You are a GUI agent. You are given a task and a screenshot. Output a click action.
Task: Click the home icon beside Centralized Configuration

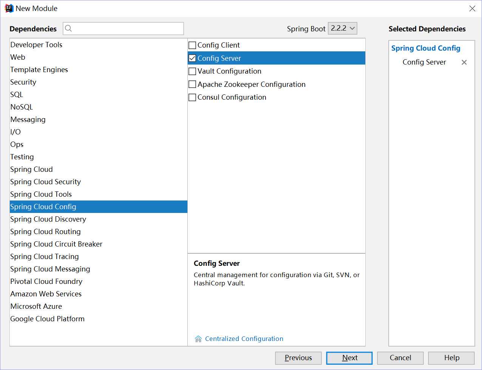pos(198,339)
